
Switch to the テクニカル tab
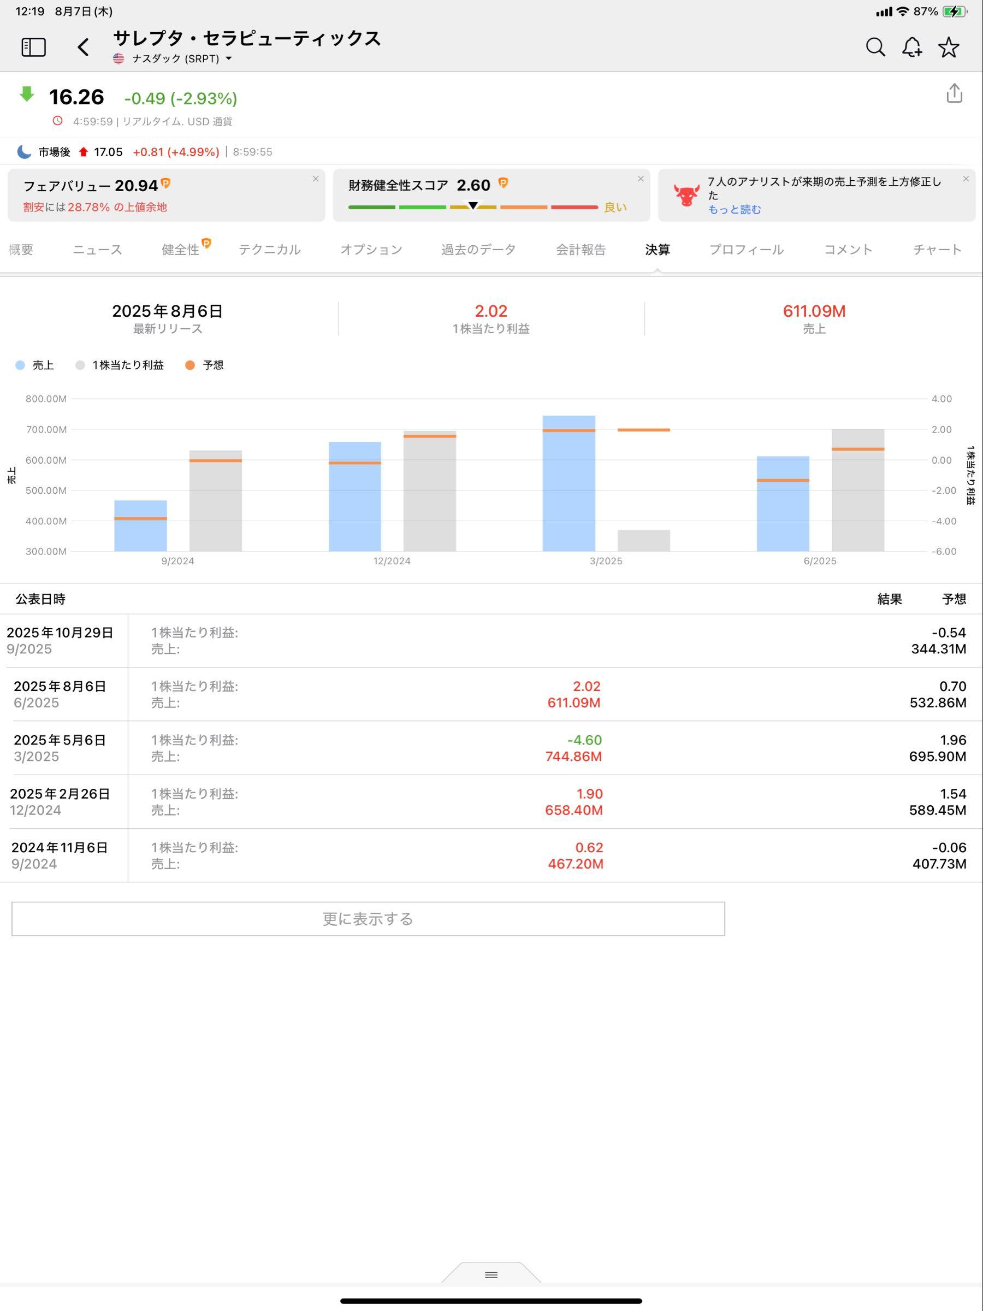(270, 250)
